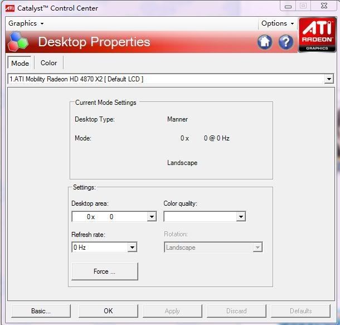Click the Force... button
This screenshot has width=340, height=325.
point(105,271)
